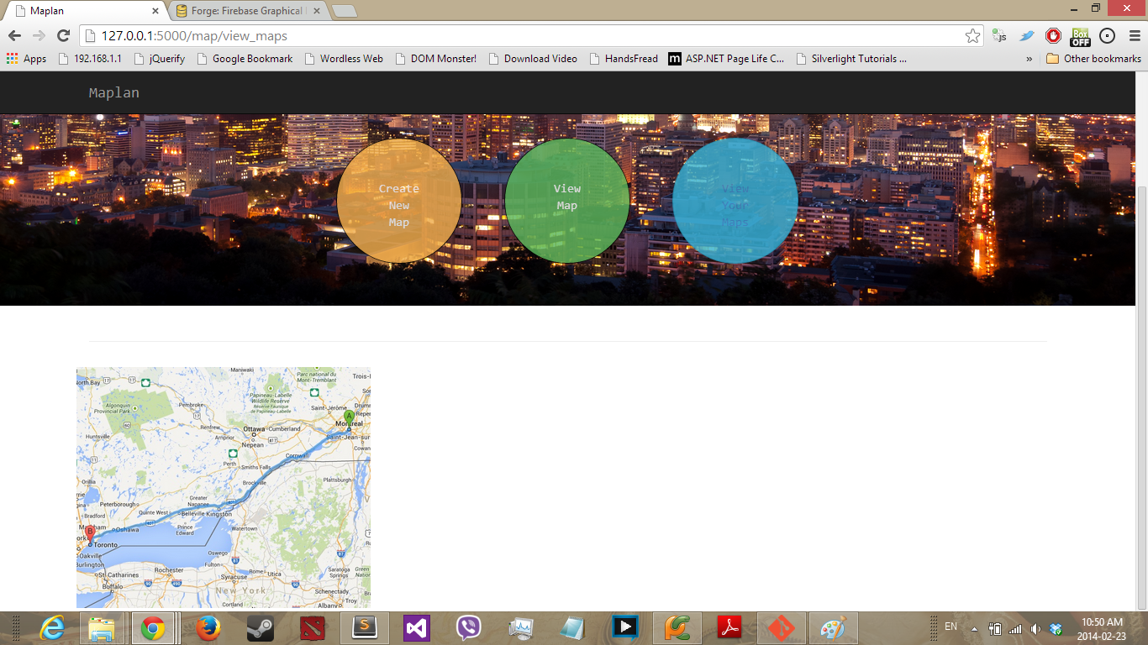Screen dimensions: 1148x645
Task: Open Viber from the taskbar
Action: 469,628
